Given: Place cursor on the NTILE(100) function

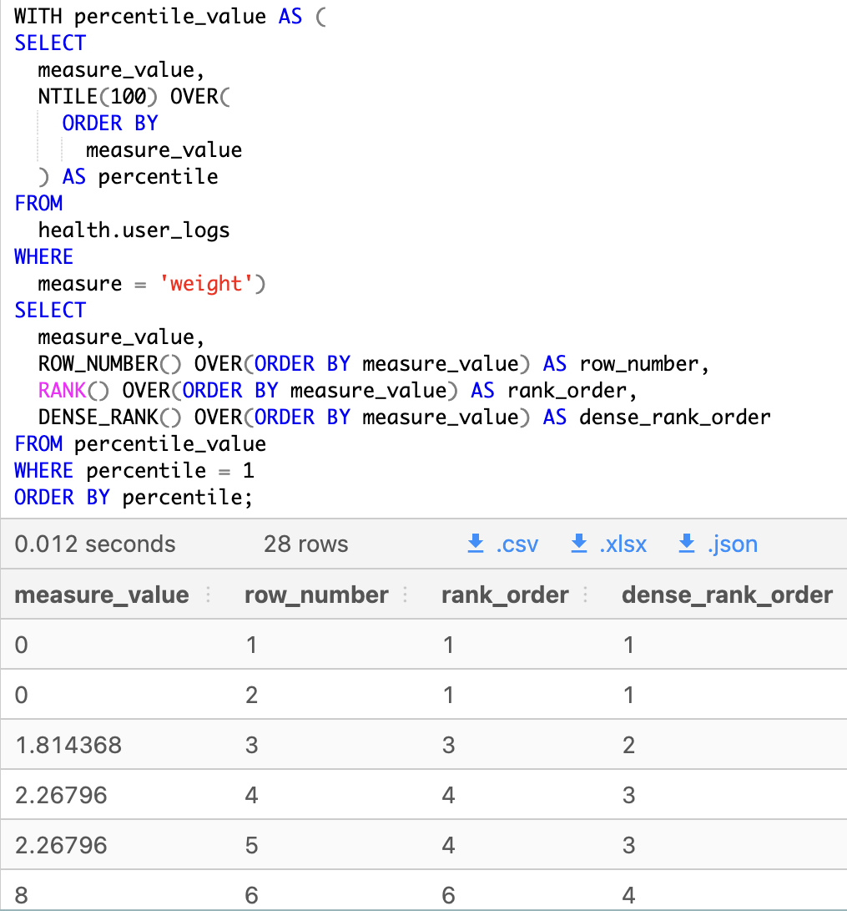Looking at the screenshot, I should tap(92, 96).
